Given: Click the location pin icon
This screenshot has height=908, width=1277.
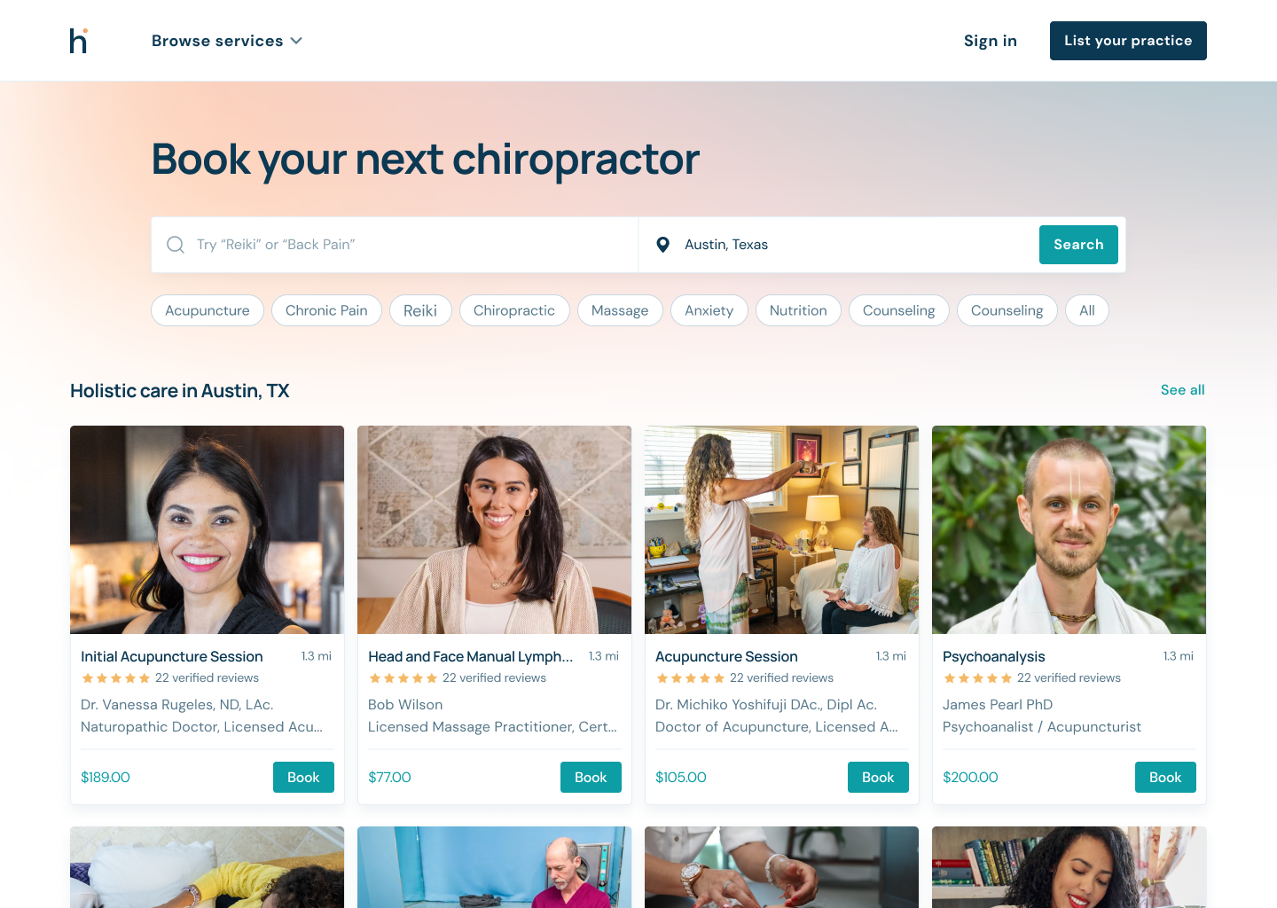Looking at the screenshot, I should [x=662, y=245].
